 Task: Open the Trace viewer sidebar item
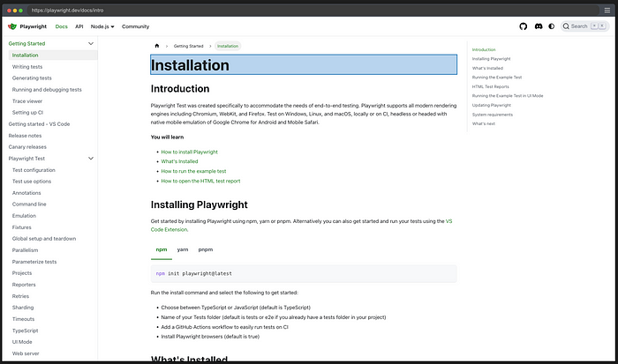point(27,101)
